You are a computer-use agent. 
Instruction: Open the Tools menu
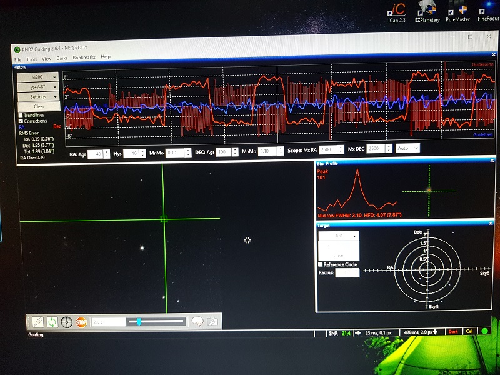coord(31,57)
